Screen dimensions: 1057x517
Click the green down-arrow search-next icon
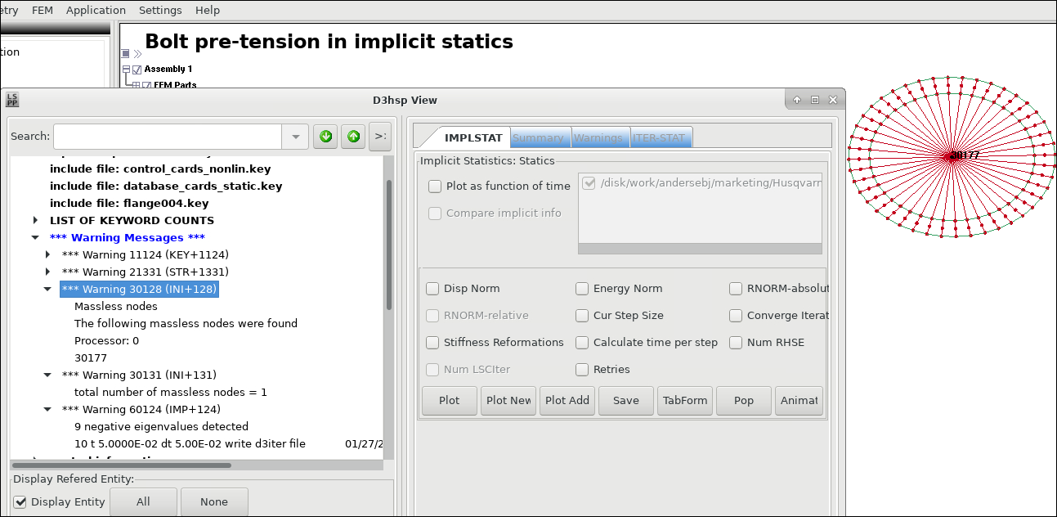click(x=325, y=136)
